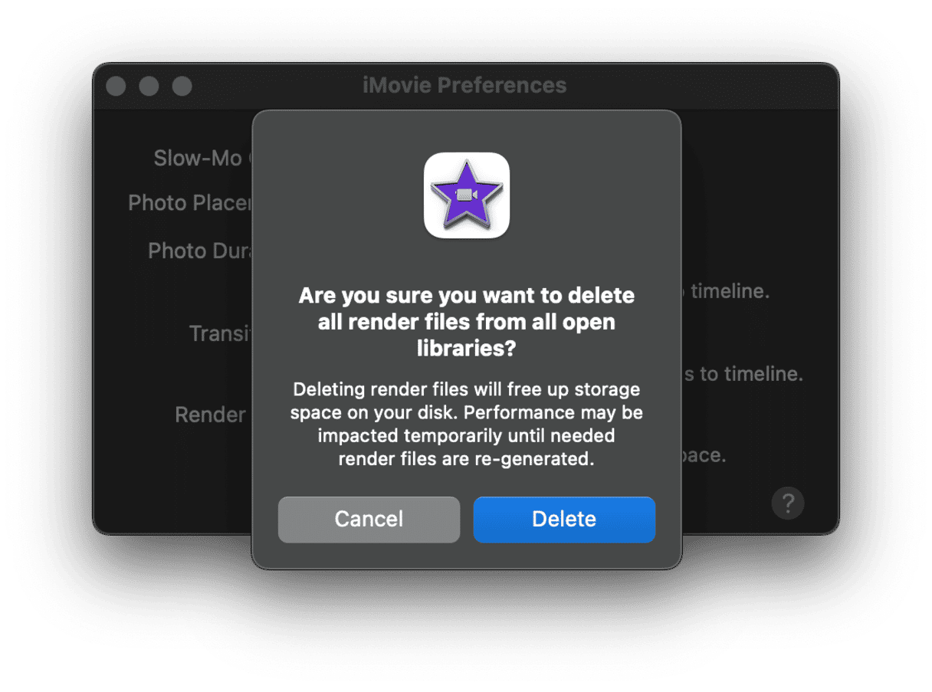Click the "re-generated." line of dialog text

[x=466, y=460]
